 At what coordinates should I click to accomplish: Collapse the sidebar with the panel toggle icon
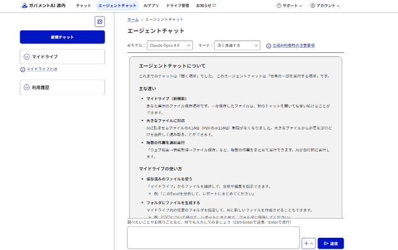[100, 22]
